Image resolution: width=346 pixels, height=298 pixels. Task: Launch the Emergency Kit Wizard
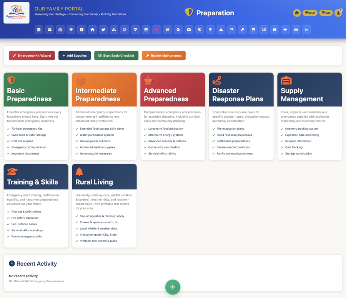[x=32, y=55]
